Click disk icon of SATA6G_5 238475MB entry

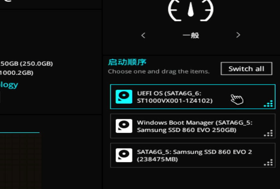pos(123,155)
